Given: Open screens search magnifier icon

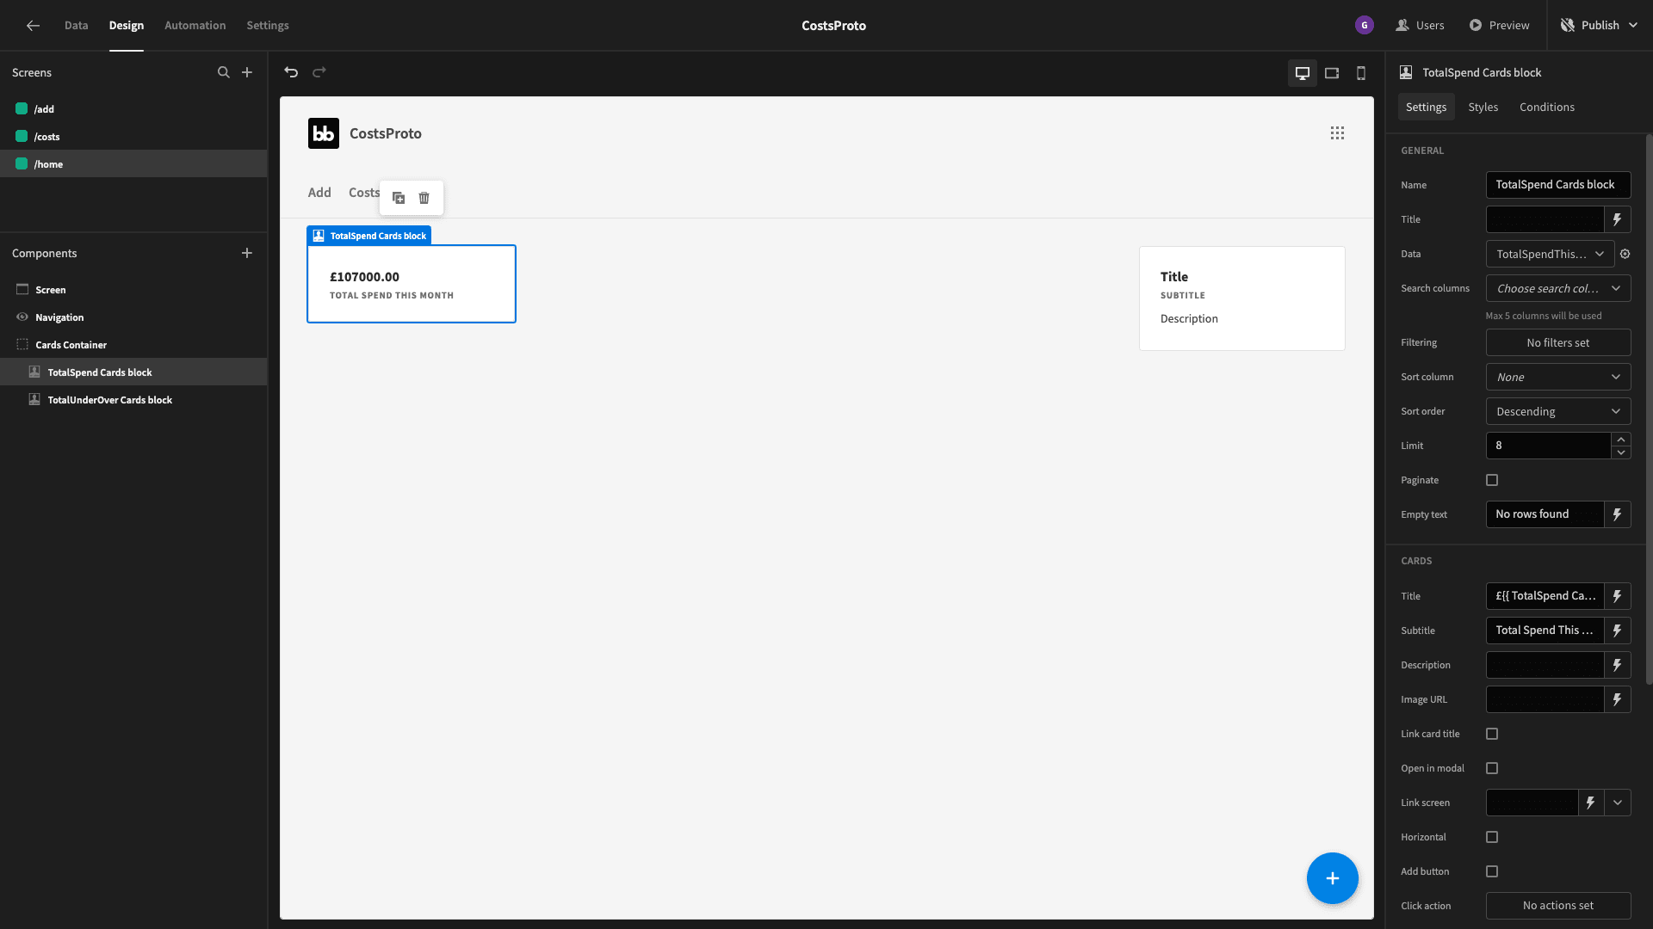Looking at the screenshot, I should pos(224,72).
